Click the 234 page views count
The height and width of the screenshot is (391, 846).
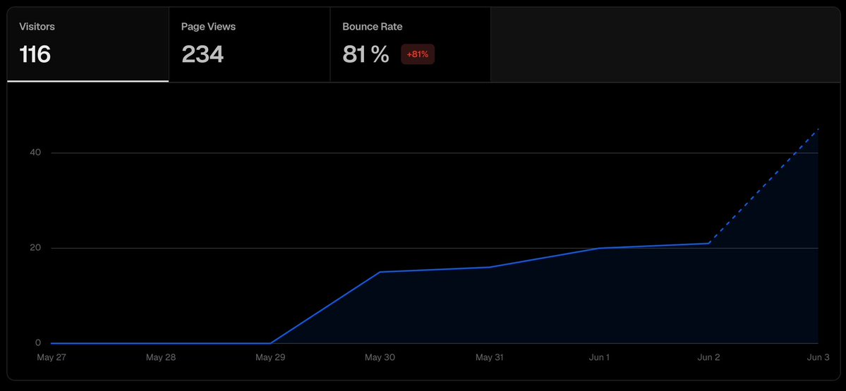pos(203,54)
